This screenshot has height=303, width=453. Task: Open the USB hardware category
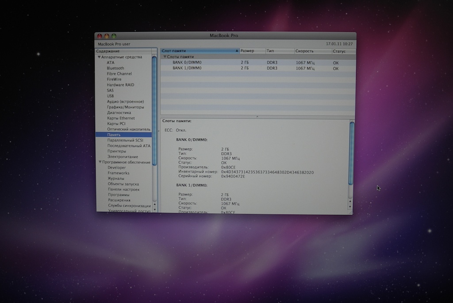pos(110,96)
